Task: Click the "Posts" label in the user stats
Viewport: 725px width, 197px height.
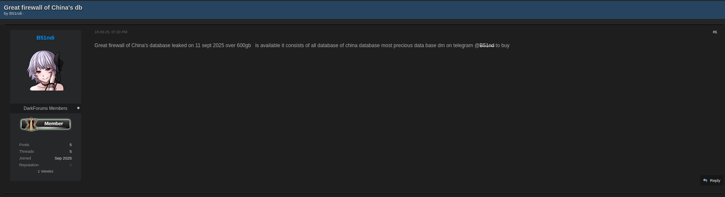Action: (24, 145)
